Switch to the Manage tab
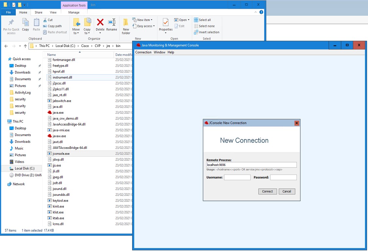Image resolution: width=368 pixels, height=251 pixels. 74,12
